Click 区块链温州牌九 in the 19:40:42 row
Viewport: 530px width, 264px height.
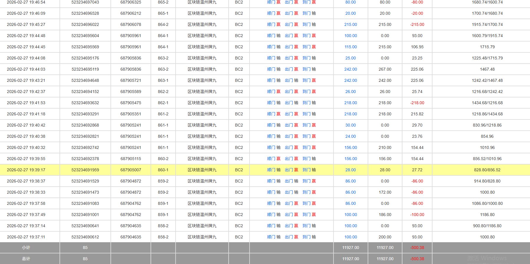tap(202, 125)
